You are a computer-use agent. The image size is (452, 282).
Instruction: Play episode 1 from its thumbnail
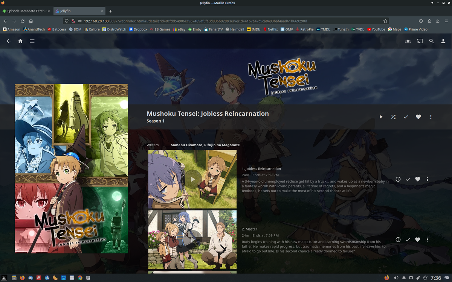coord(192,179)
